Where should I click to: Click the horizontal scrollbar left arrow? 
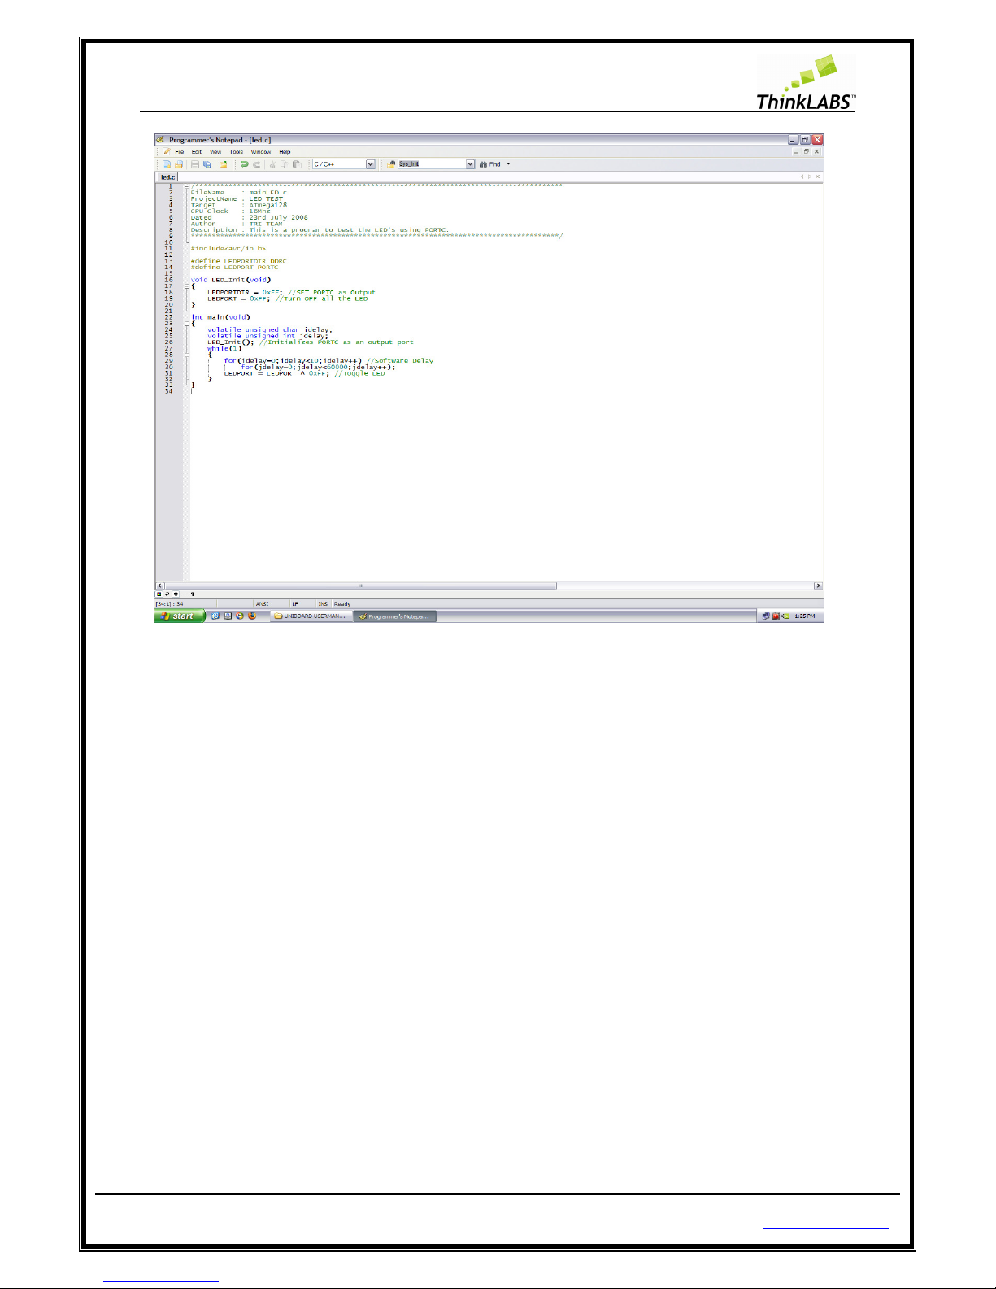(x=159, y=586)
